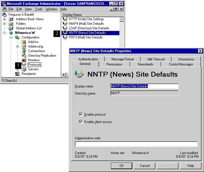
Task: Click the OK button
Action: coord(122,166)
